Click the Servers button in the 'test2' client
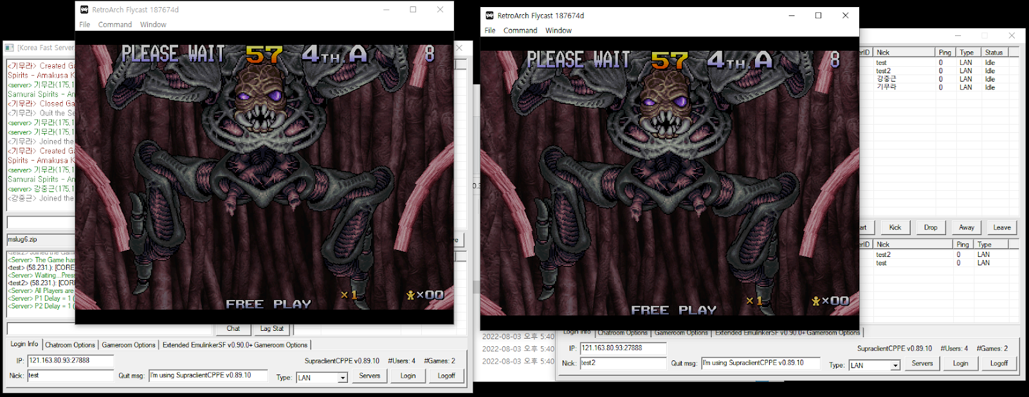The image size is (1029, 397). click(x=922, y=364)
